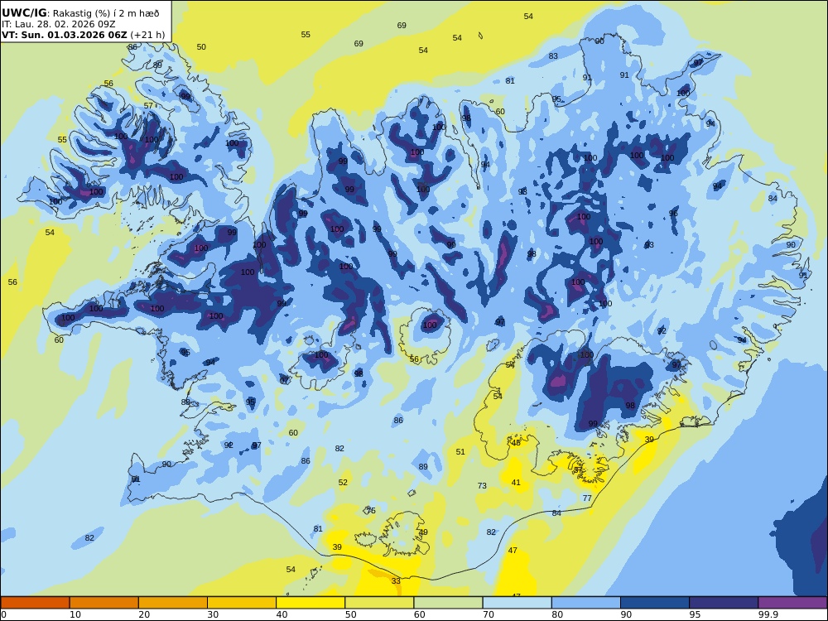
Task: Click the '41' humidity value on the map
Action: tap(516, 482)
